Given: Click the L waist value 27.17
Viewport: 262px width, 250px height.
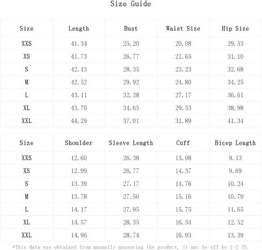Looking at the screenshot, I should coord(183,95).
